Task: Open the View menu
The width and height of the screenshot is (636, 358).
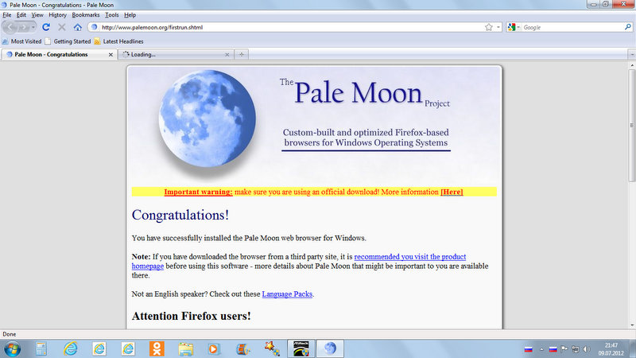Action: point(37,15)
